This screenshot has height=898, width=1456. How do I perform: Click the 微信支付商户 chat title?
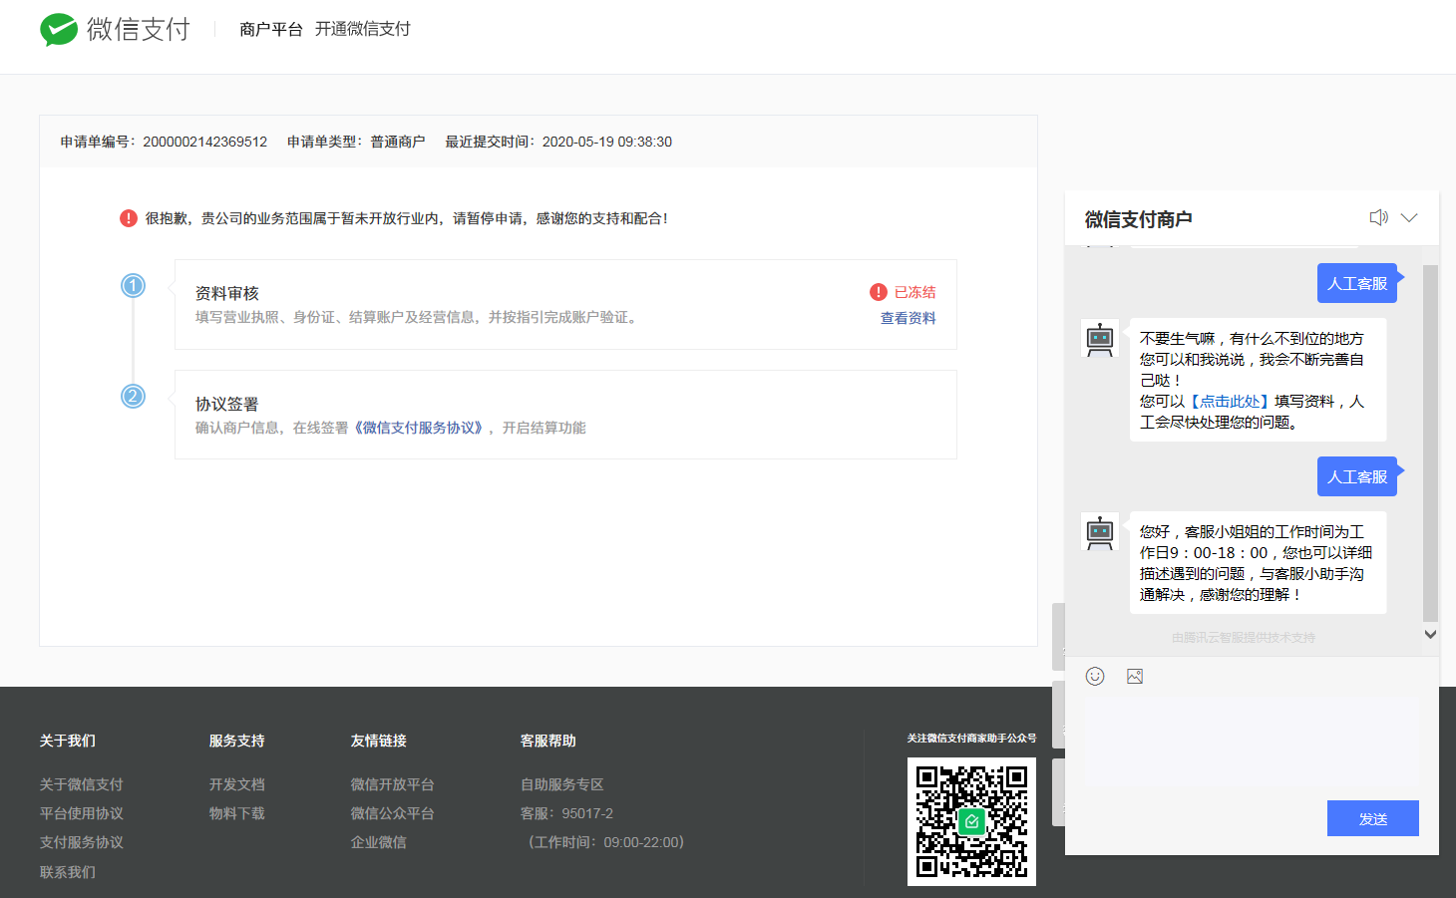(1139, 219)
